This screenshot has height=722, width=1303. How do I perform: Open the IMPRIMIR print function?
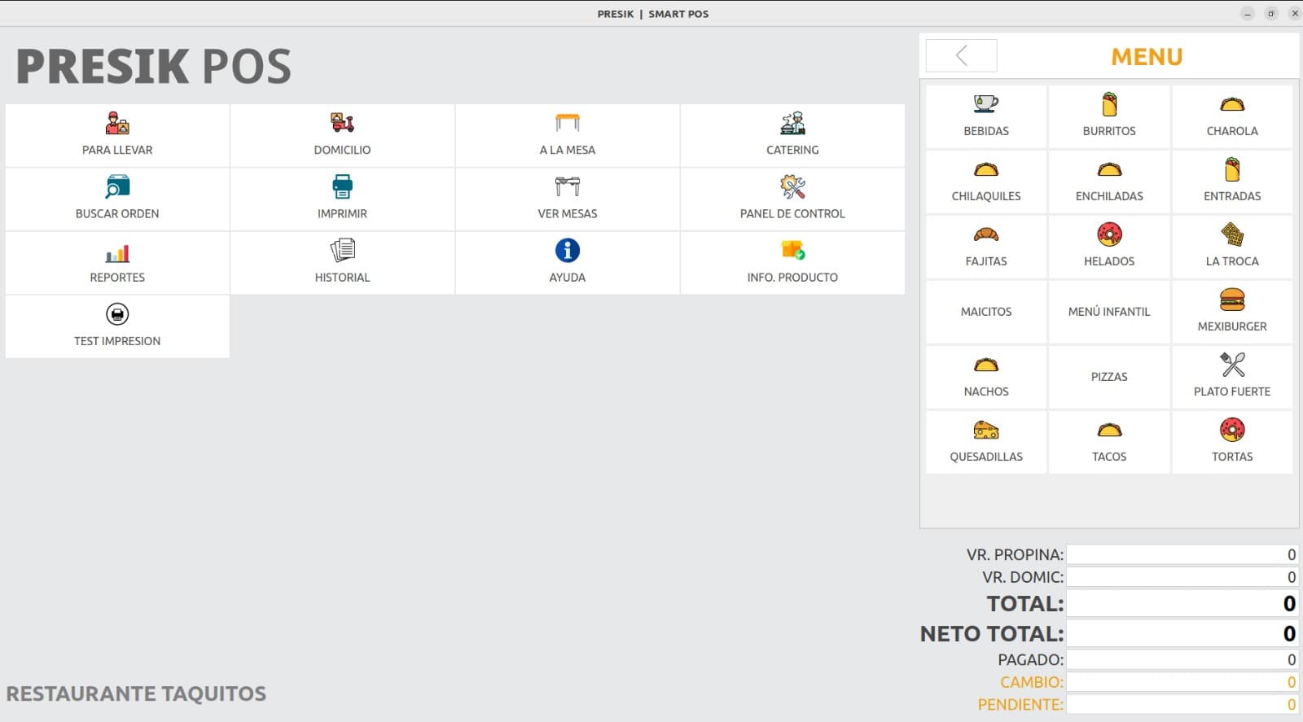tap(342, 199)
